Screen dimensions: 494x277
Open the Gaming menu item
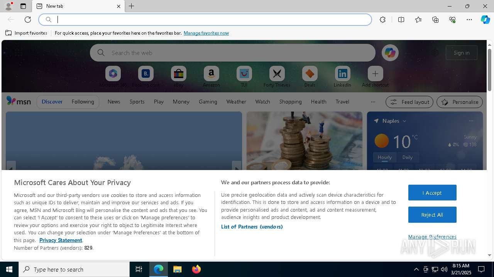(x=208, y=102)
